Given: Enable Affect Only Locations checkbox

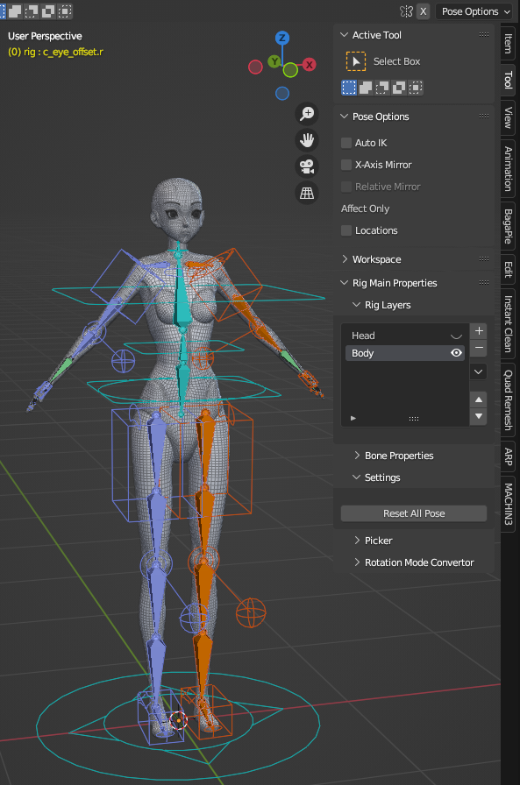Looking at the screenshot, I should (346, 230).
